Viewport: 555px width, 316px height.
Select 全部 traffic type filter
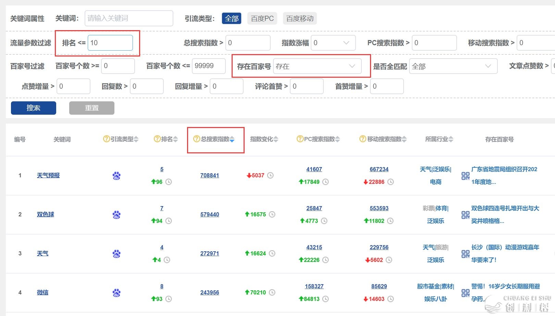[x=232, y=18]
